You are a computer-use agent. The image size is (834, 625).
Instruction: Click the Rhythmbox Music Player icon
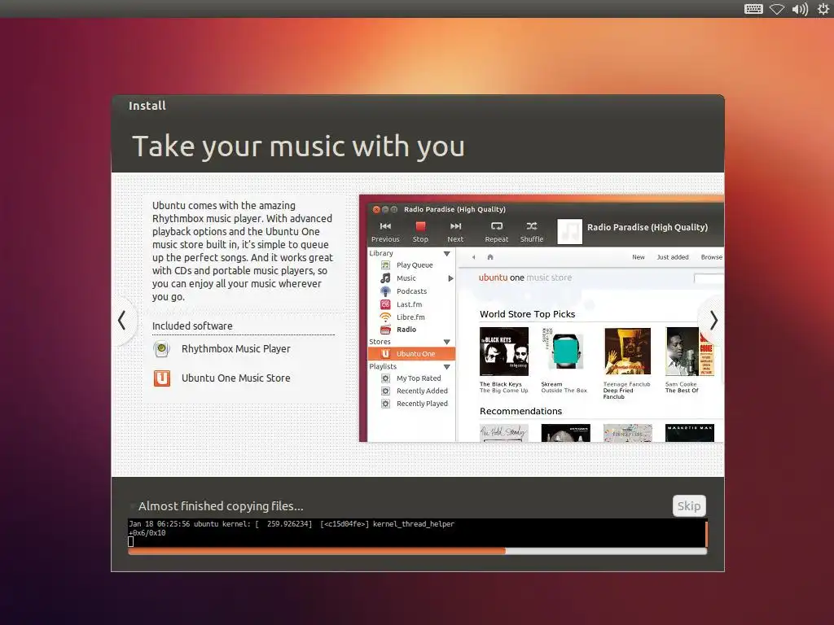pyautogui.click(x=162, y=349)
